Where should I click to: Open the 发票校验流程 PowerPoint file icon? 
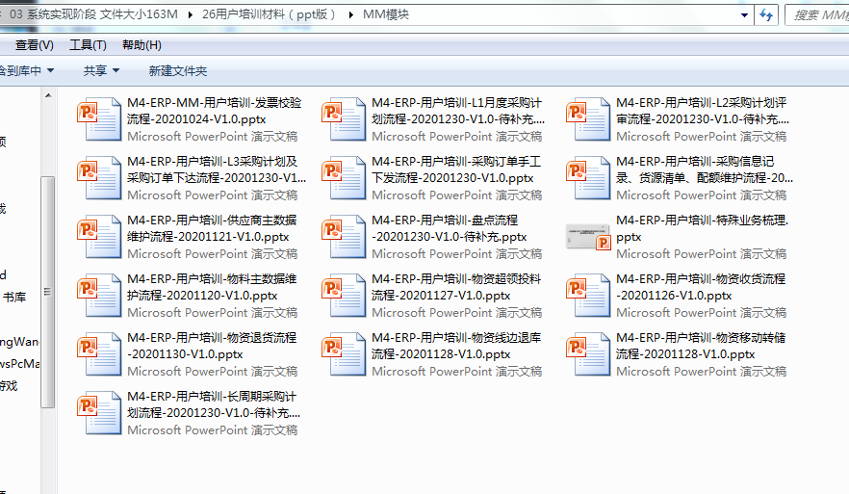[x=97, y=119]
